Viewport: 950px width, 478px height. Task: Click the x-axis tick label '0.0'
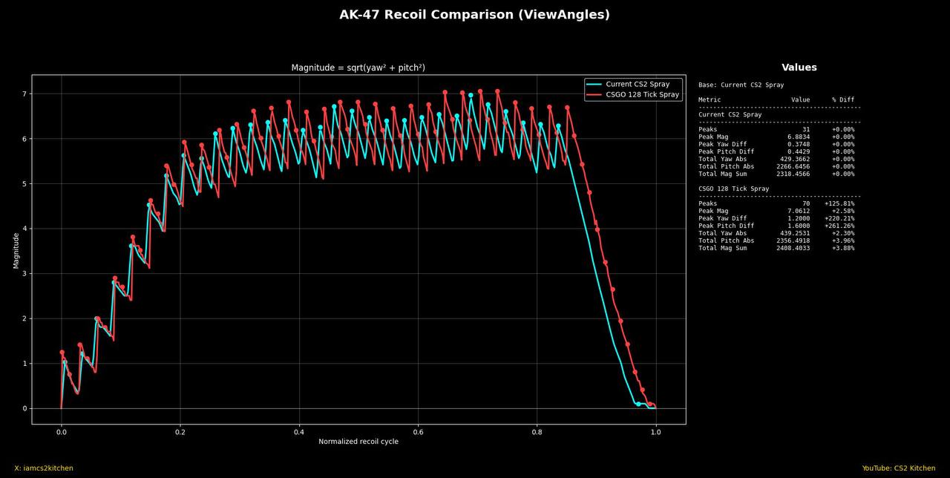click(x=61, y=431)
